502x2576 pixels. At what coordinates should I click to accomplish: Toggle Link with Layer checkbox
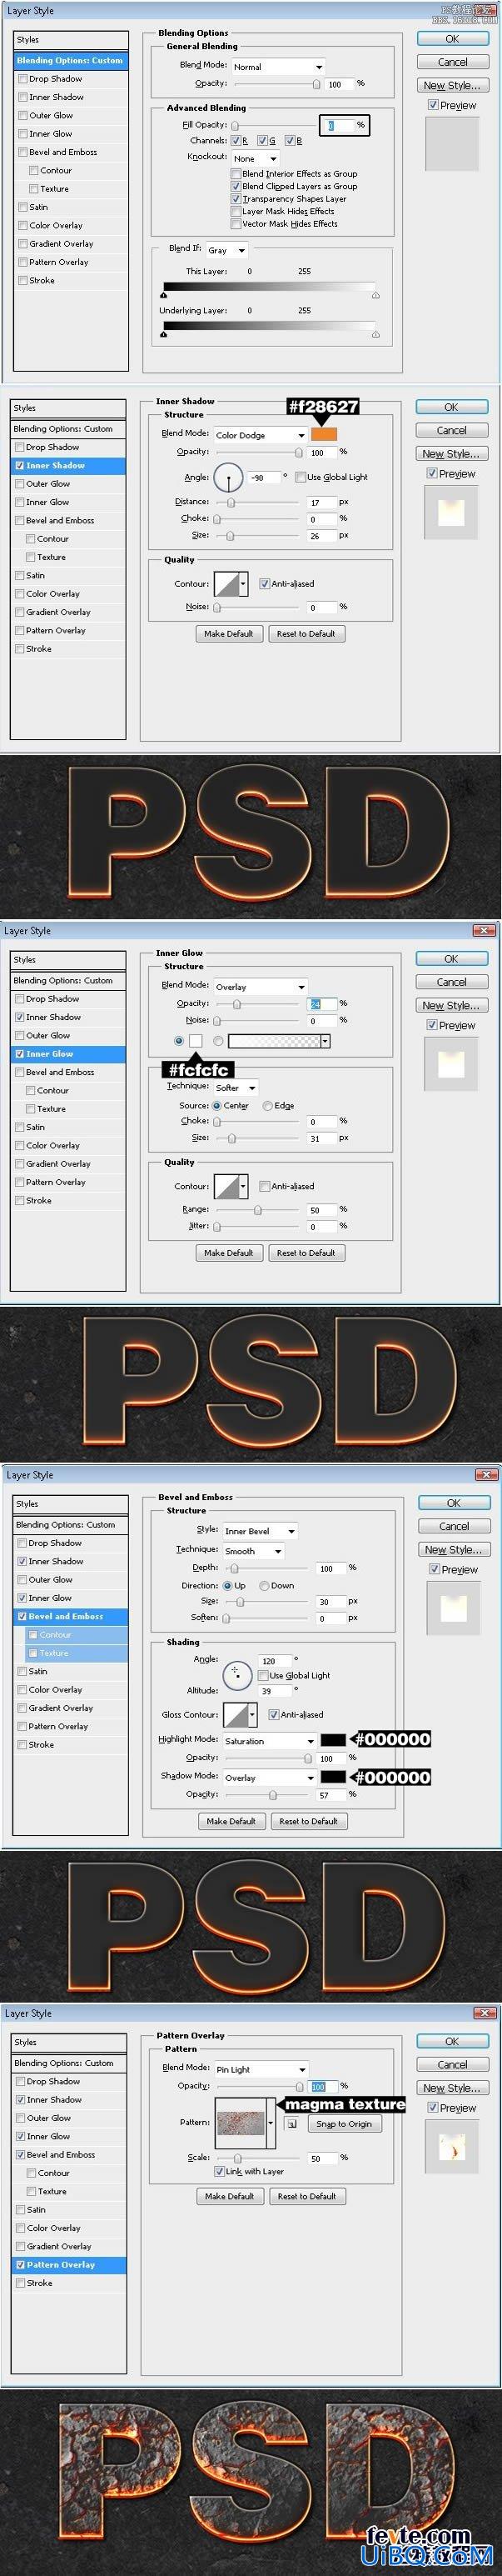[220, 2171]
